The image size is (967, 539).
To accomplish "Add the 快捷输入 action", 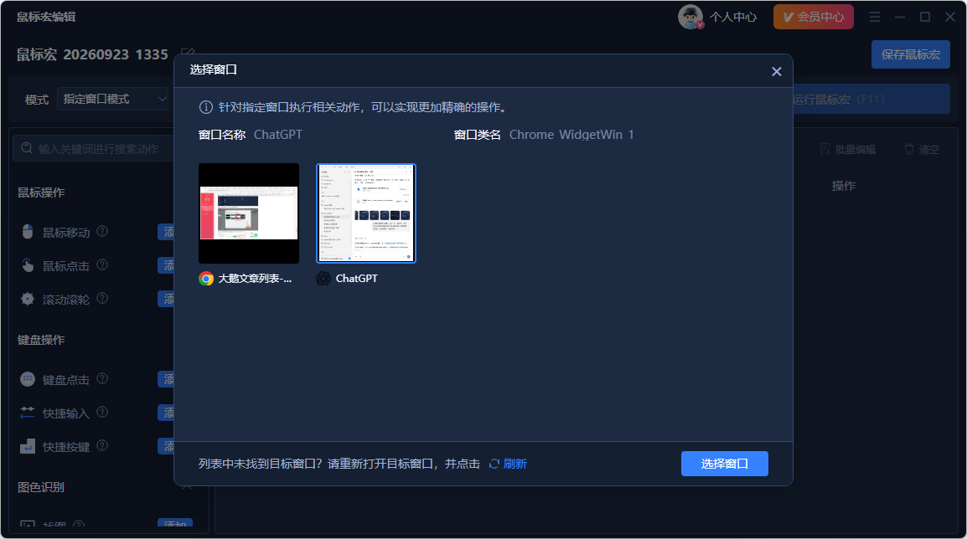I will click(x=167, y=413).
